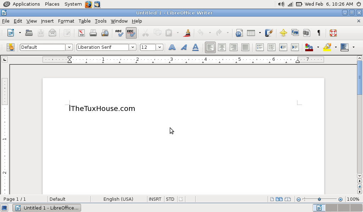Screen dimensions: 363x212
Task: Click the Print icon
Action: click(x=93, y=33)
